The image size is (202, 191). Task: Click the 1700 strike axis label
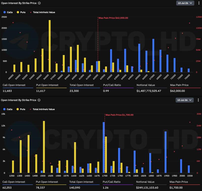point(105,176)
